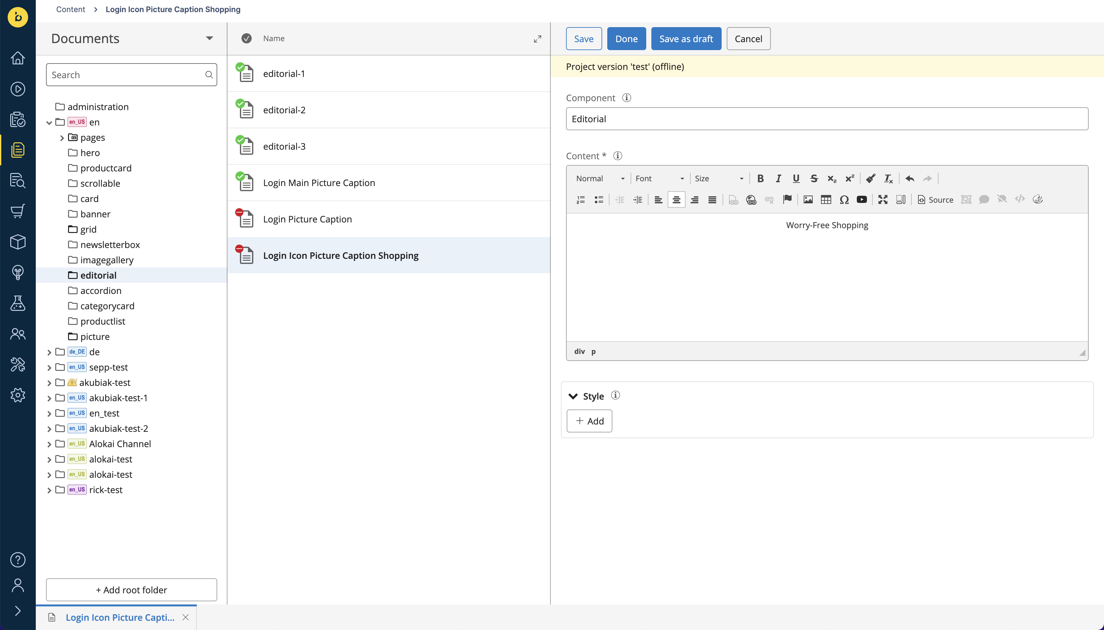Insert a table into content
This screenshot has height=630, width=1104.
tap(826, 199)
